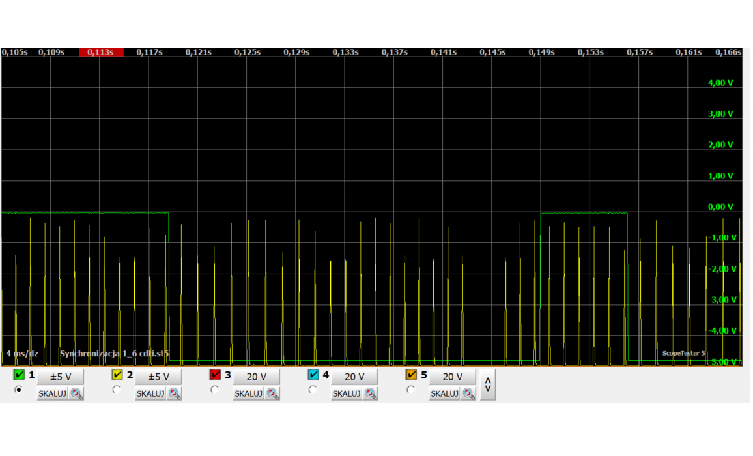Viewport: 753px width, 456px height.
Task: Toggle the blue channel 4 checkbox
Action: click(x=313, y=375)
